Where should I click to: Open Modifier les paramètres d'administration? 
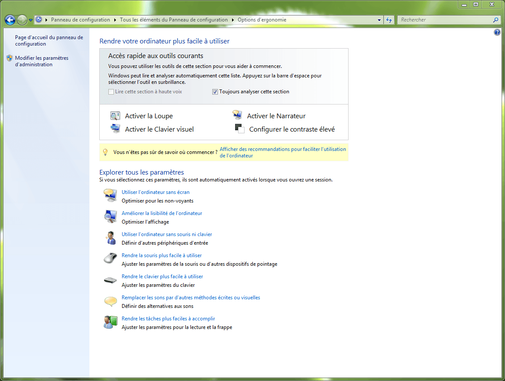[x=42, y=61]
